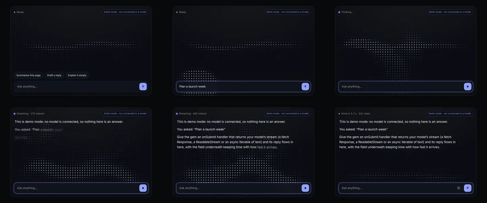The height and width of the screenshot is (203, 487).
Task: Click send arrow in the Done in 3.7 s panel
Action: pos(468,188)
